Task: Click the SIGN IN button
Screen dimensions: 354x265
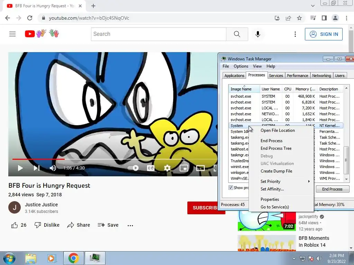Action: [x=324, y=34]
